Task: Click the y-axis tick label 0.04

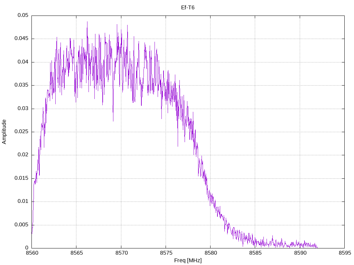Action: click(x=23, y=62)
